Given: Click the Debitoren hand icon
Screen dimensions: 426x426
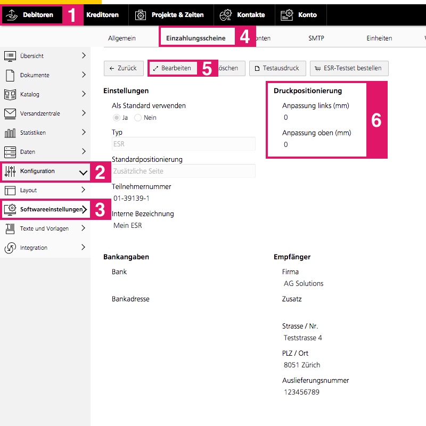Looking at the screenshot, I should 11,15.
